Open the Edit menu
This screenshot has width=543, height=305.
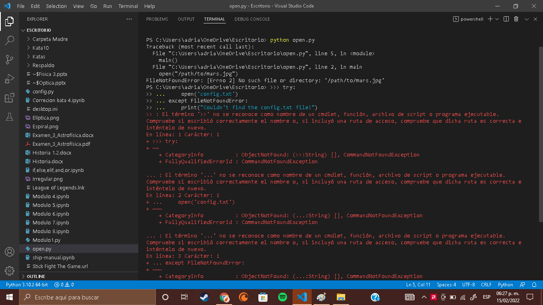tap(35, 6)
